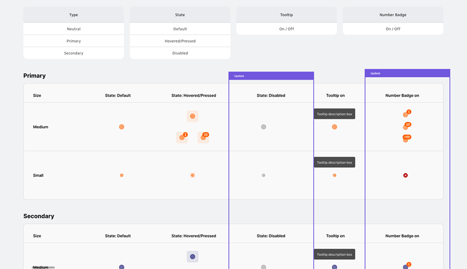Click the Secondary medium hovered purple icon
The width and height of the screenshot is (467, 269).
click(x=192, y=256)
